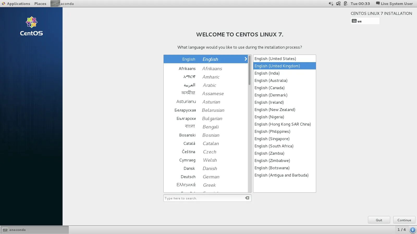Screen dimensions: 417x234
Task: Choose English (Denmark) locale
Action: (x=284, y=95)
